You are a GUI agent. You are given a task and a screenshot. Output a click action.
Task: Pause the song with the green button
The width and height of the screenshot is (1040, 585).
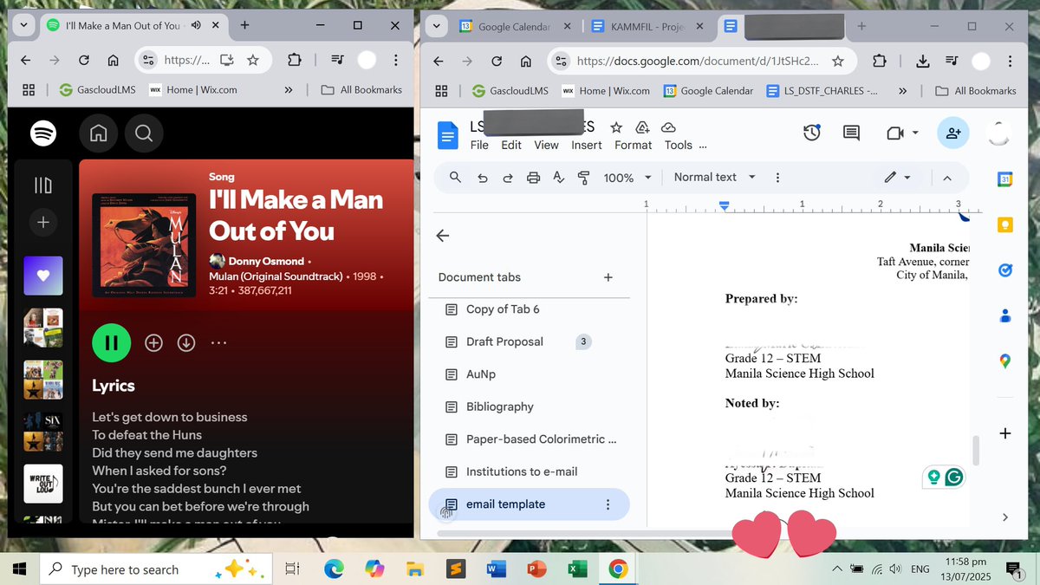point(112,342)
